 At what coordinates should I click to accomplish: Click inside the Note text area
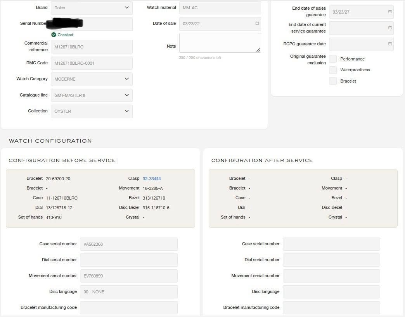(x=220, y=43)
